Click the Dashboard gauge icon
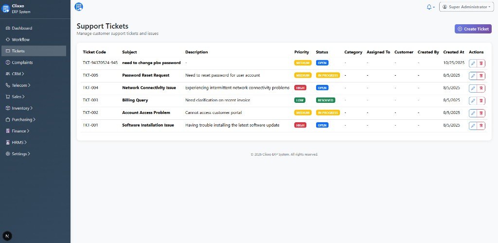This screenshot has height=243, width=498. [x=8, y=28]
